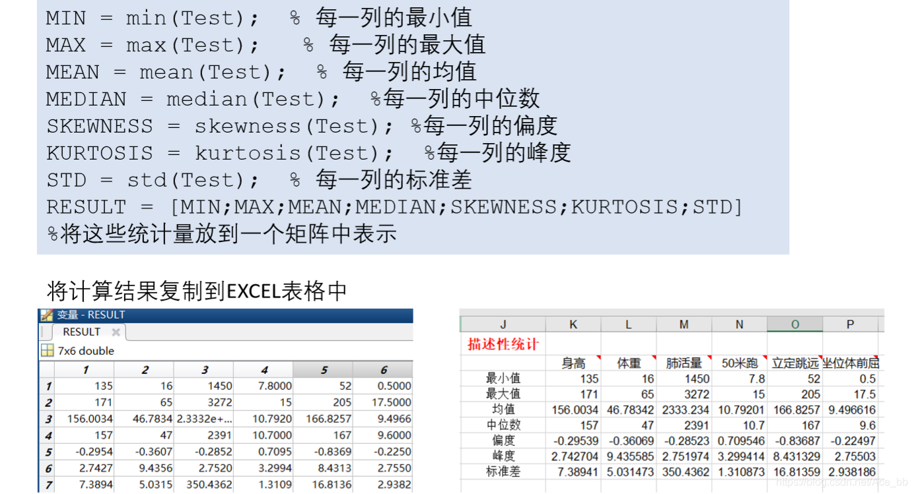This screenshot has width=914, height=494.
Task: Select column header 3 in RESULT matrix
Action: coord(205,369)
